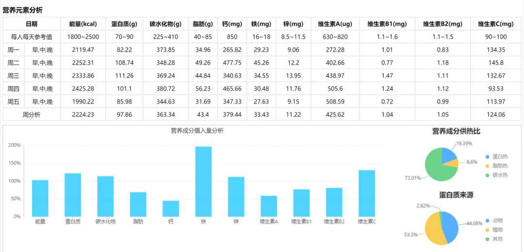Viewport: 524px width, 252px height.
Task: Click weekly average energy 2224.23
Action: pos(83,115)
